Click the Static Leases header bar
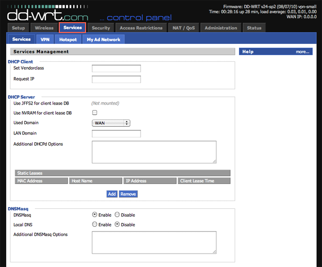322x267 pixels. pos(123,173)
